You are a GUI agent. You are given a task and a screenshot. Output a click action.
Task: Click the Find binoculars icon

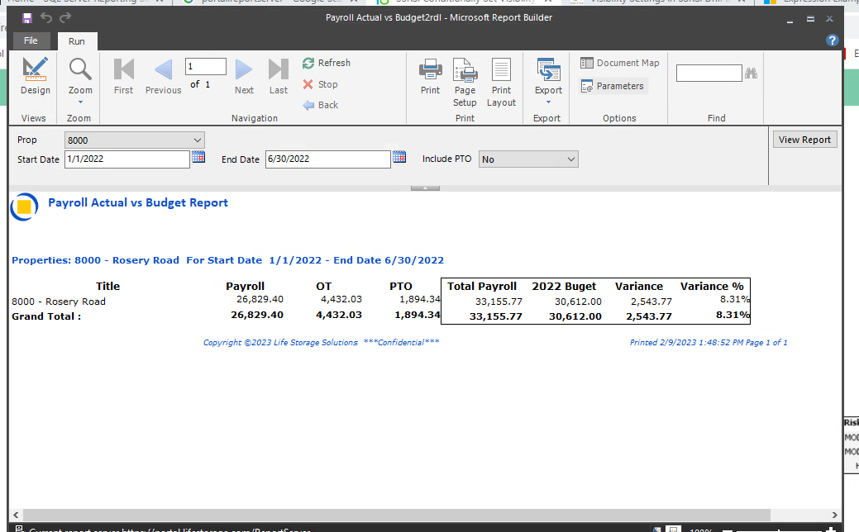click(x=751, y=74)
